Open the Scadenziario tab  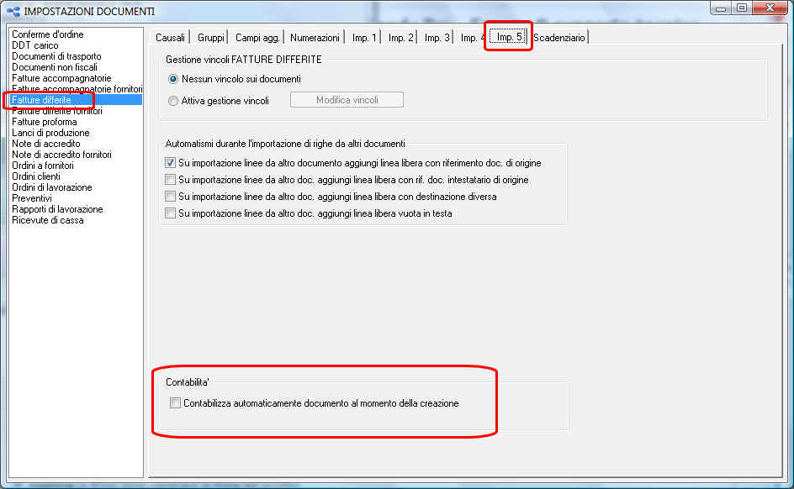[x=559, y=38]
